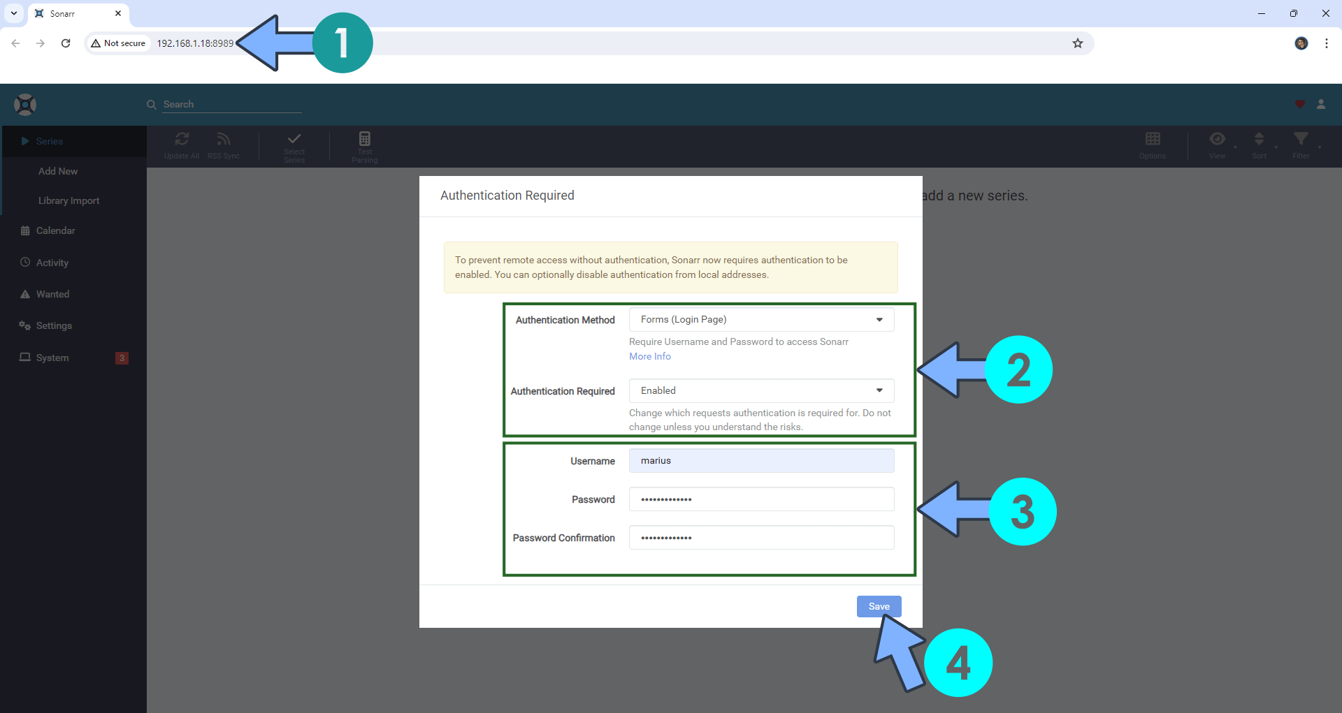This screenshot has width=1342, height=713.
Task: Expand the Authentication Method dropdown
Action: pos(761,320)
